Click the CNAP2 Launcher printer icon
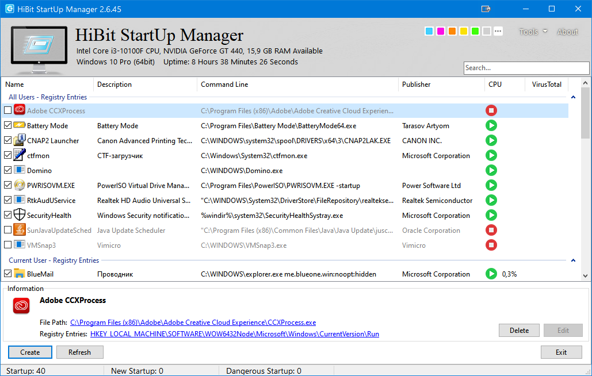The width and height of the screenshot is (592, 376). tap(19, 140)
